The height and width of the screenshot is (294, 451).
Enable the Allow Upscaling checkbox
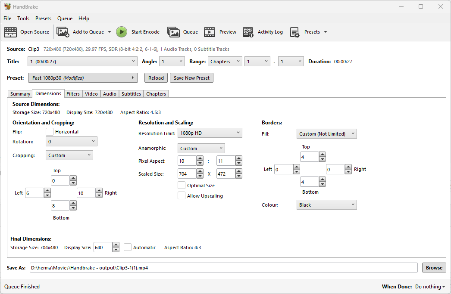[182, 196]
